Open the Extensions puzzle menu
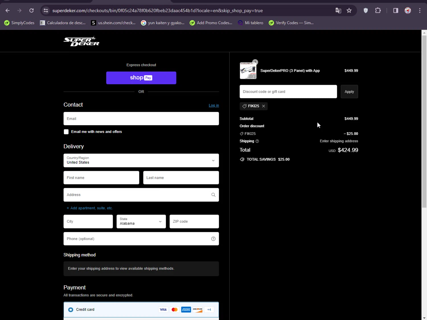The image size is (427, 320). tap(378, 11)
